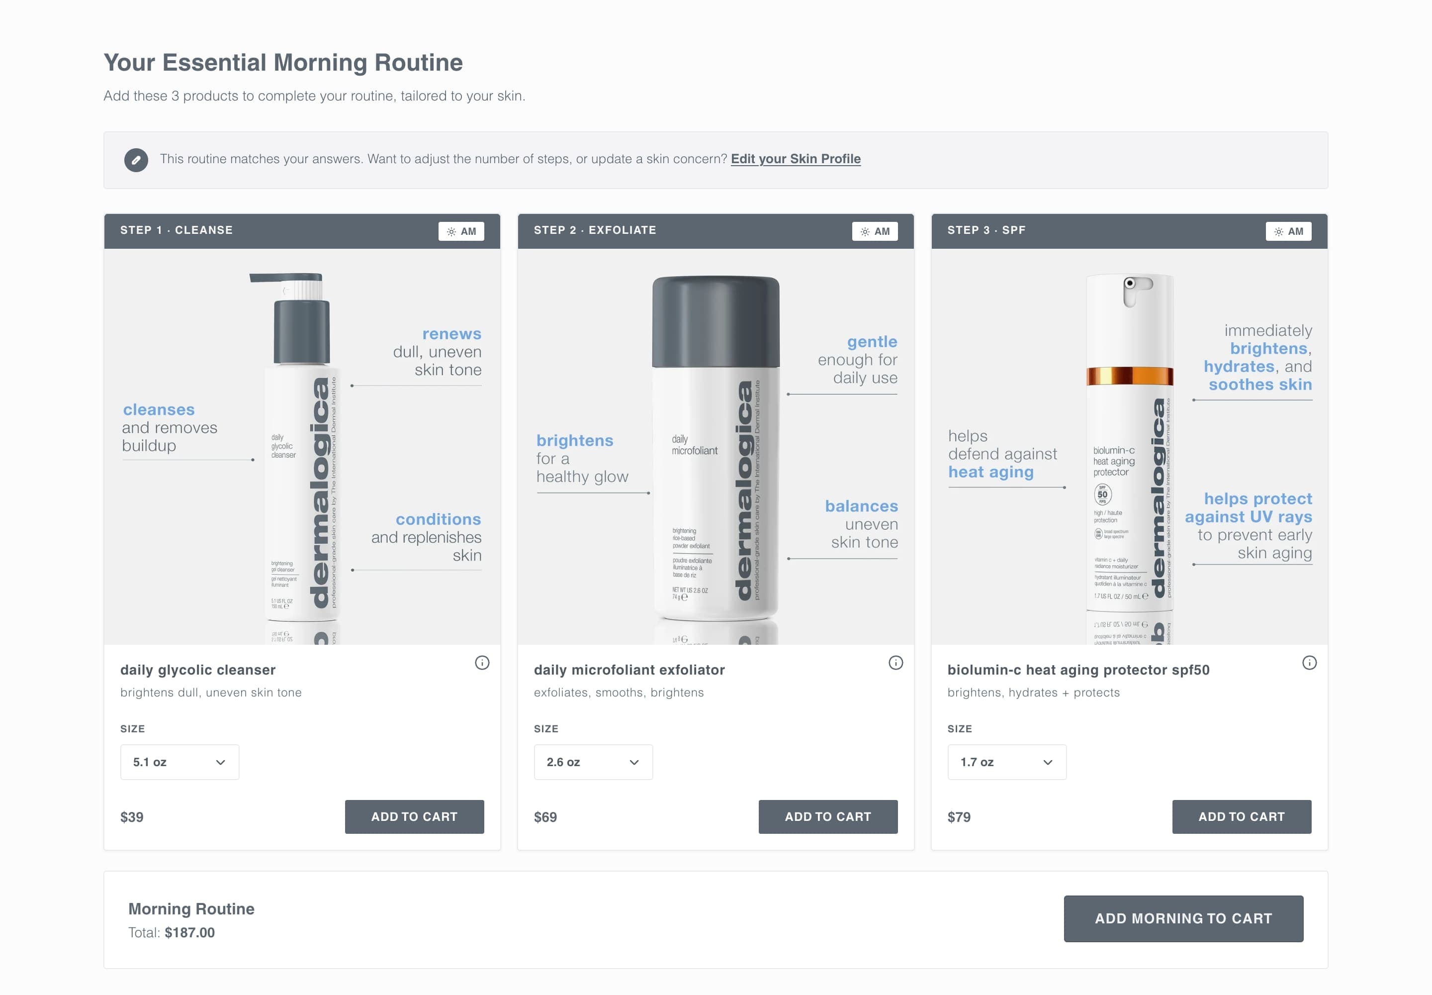
Task: Click the 'daily microfoliant exfoliator' product title
Action: (629, 670)
